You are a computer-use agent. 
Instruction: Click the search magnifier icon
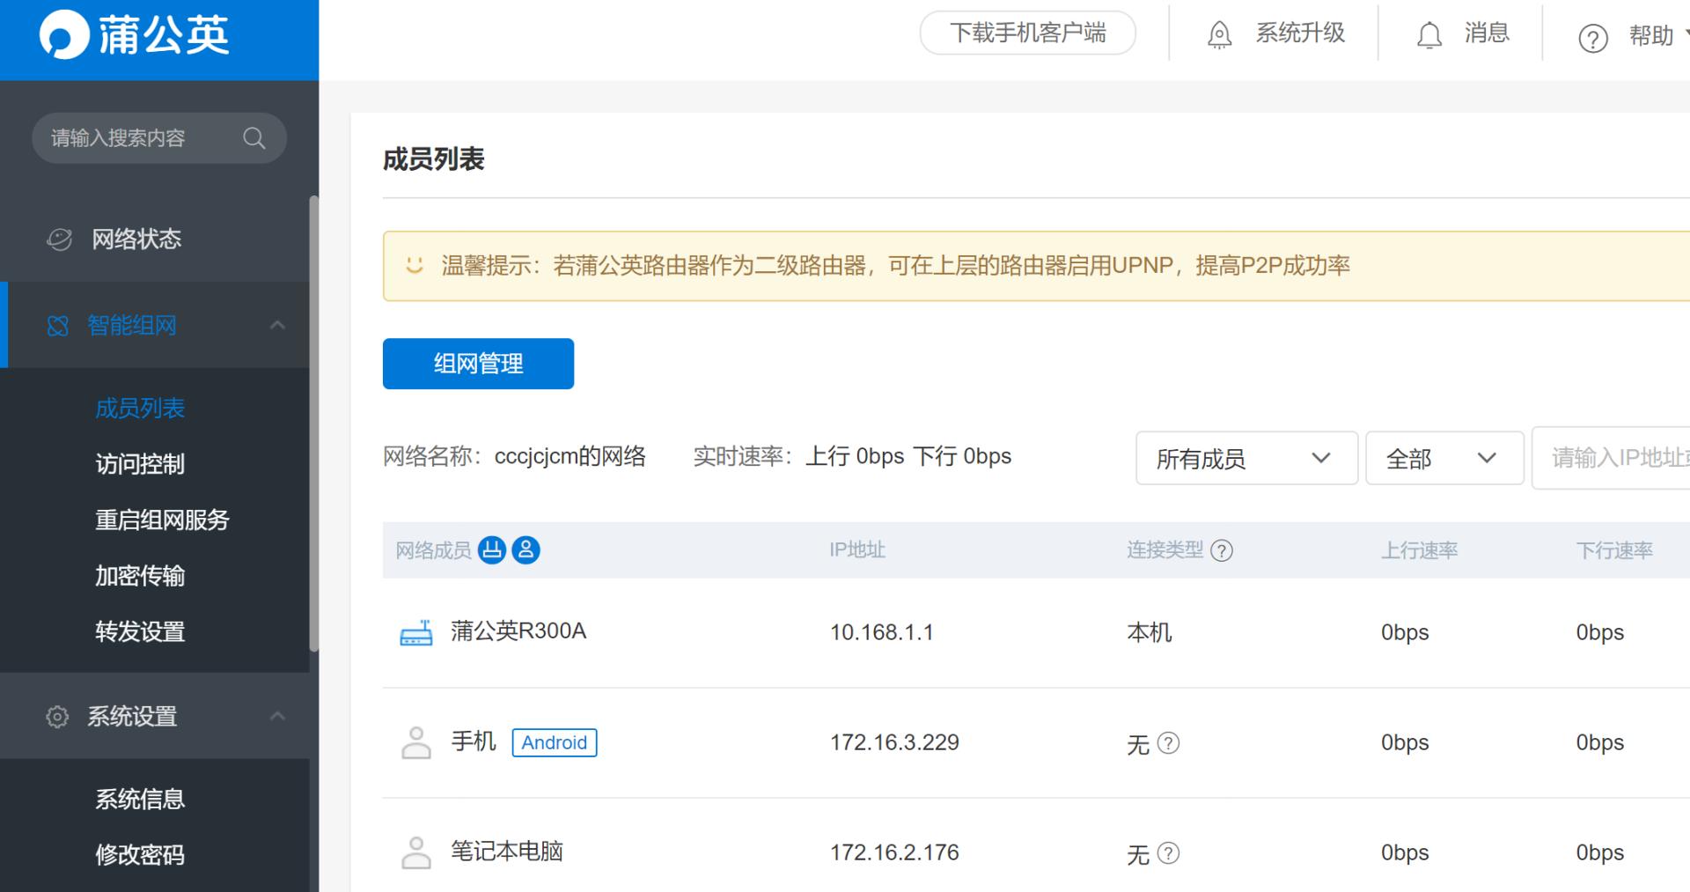click(x=253, y=137)
